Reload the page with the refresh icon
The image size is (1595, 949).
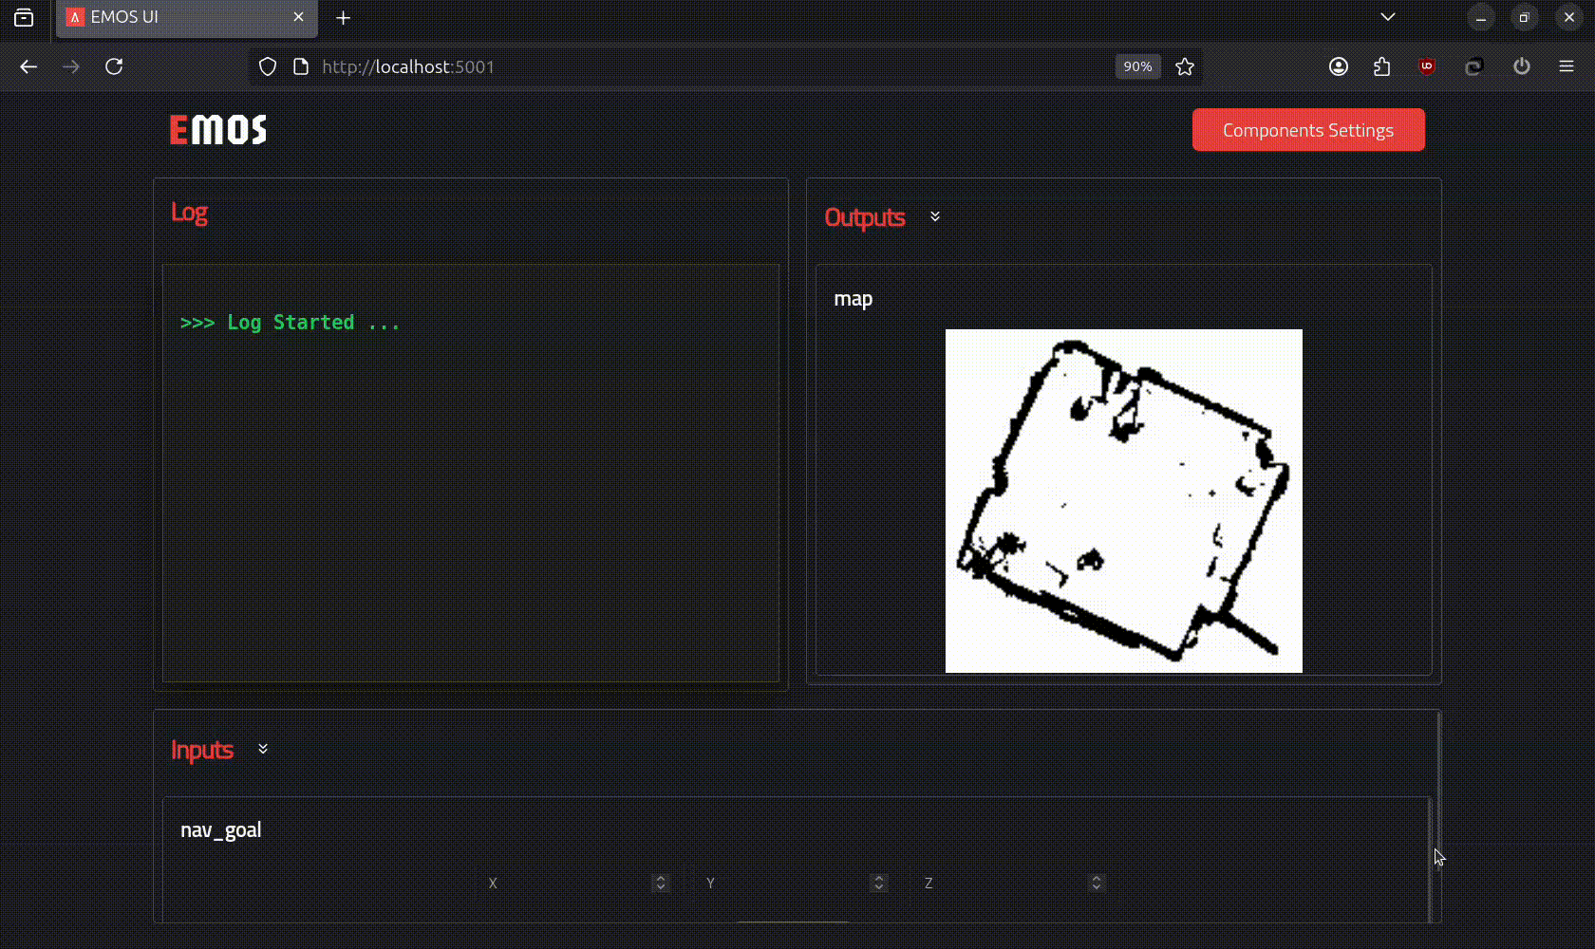(x=115, y=66)
